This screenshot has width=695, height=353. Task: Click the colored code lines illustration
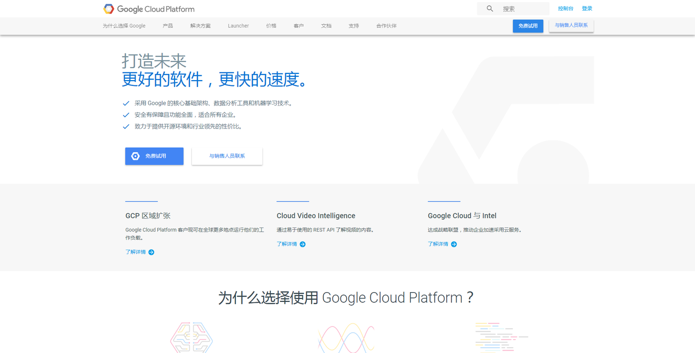[x=501, y=338]
